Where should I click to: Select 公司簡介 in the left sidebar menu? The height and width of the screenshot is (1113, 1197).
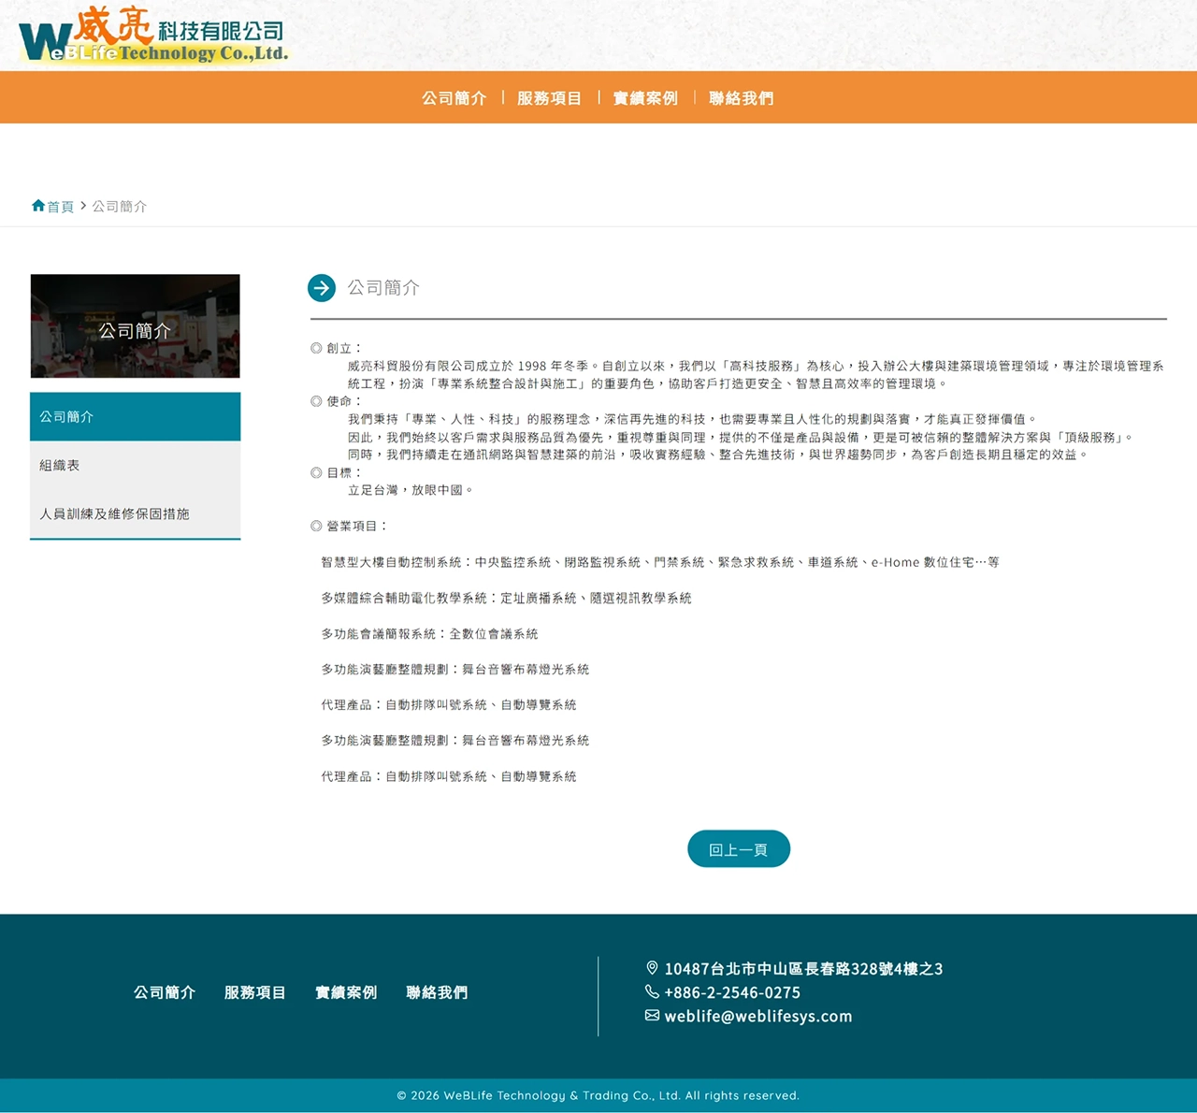(x=136, y=417)
